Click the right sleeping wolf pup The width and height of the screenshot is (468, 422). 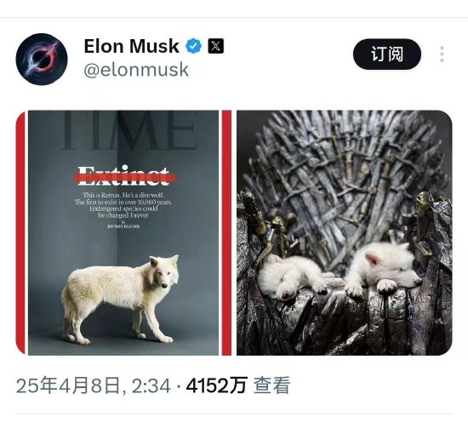[384, 270]
